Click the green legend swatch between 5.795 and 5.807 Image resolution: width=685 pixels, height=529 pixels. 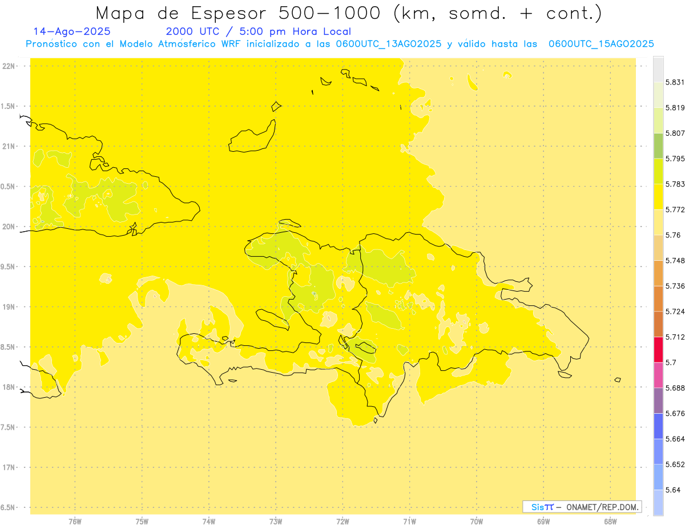(658, 146)
